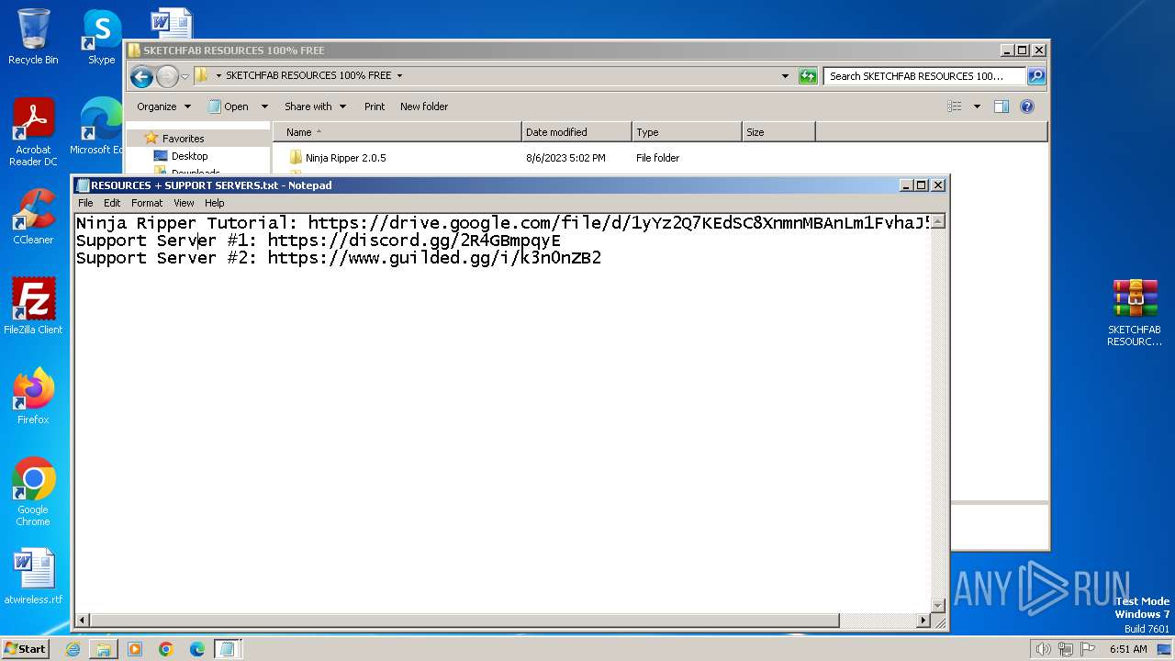Click Notepad horizontal scroll left arrow
The height and width of the screenshot is (661, 1175).
(x=83, y=621)
